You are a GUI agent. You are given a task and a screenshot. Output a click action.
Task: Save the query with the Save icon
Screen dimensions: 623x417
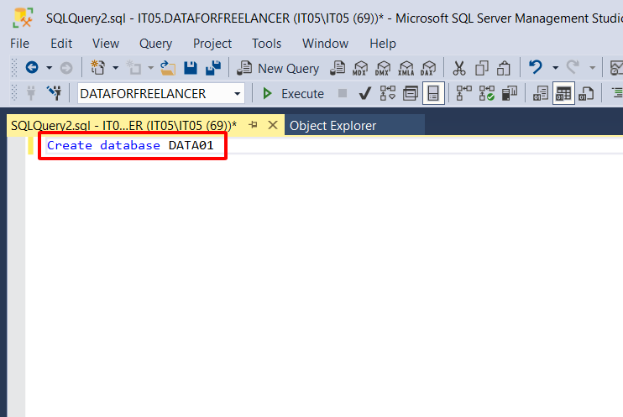[x=191, y=68]
